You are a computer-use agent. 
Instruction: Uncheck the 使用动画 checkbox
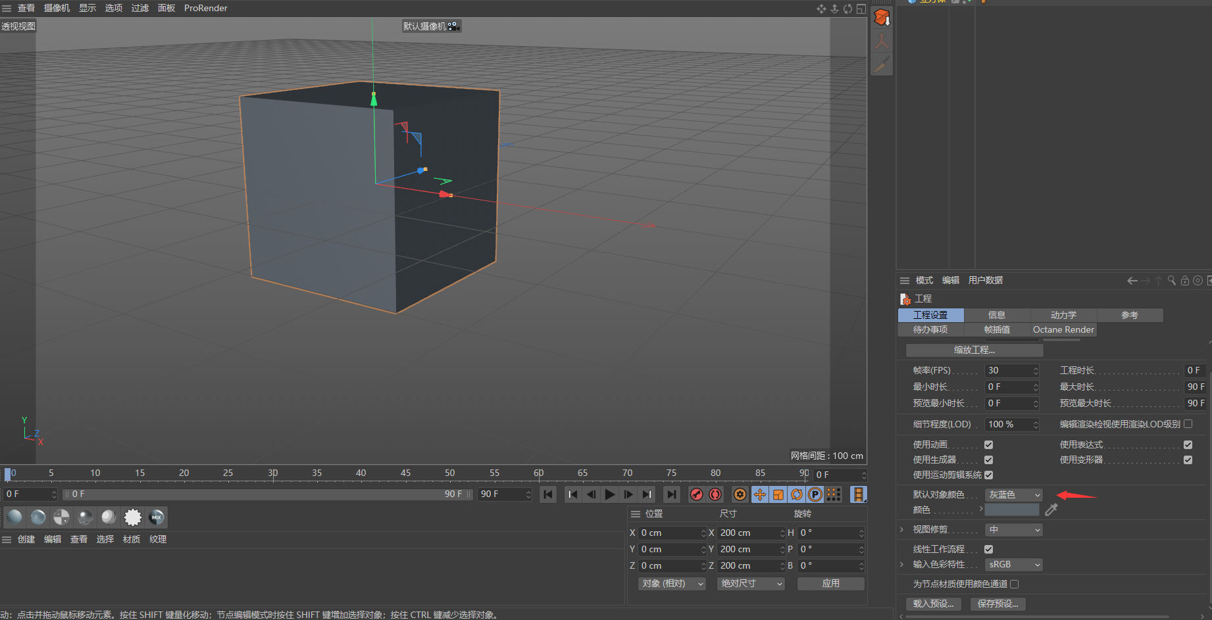tap(988, 445)
